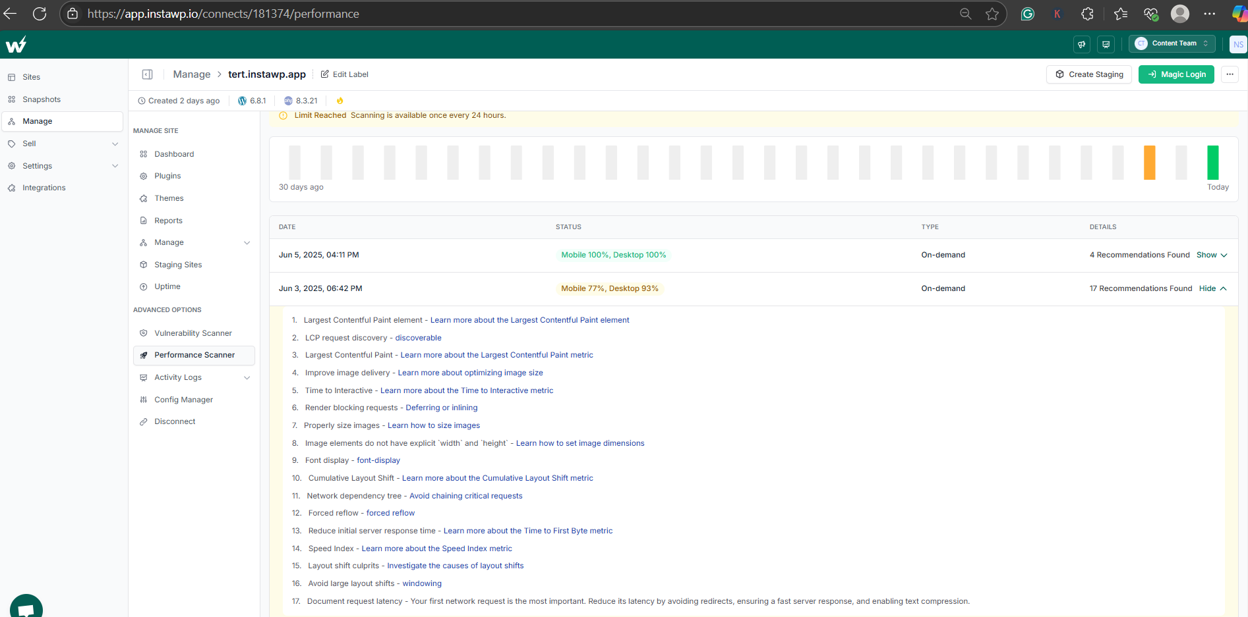
Task: Open browser extensions puzzle icon
Action: point(1088,14)
